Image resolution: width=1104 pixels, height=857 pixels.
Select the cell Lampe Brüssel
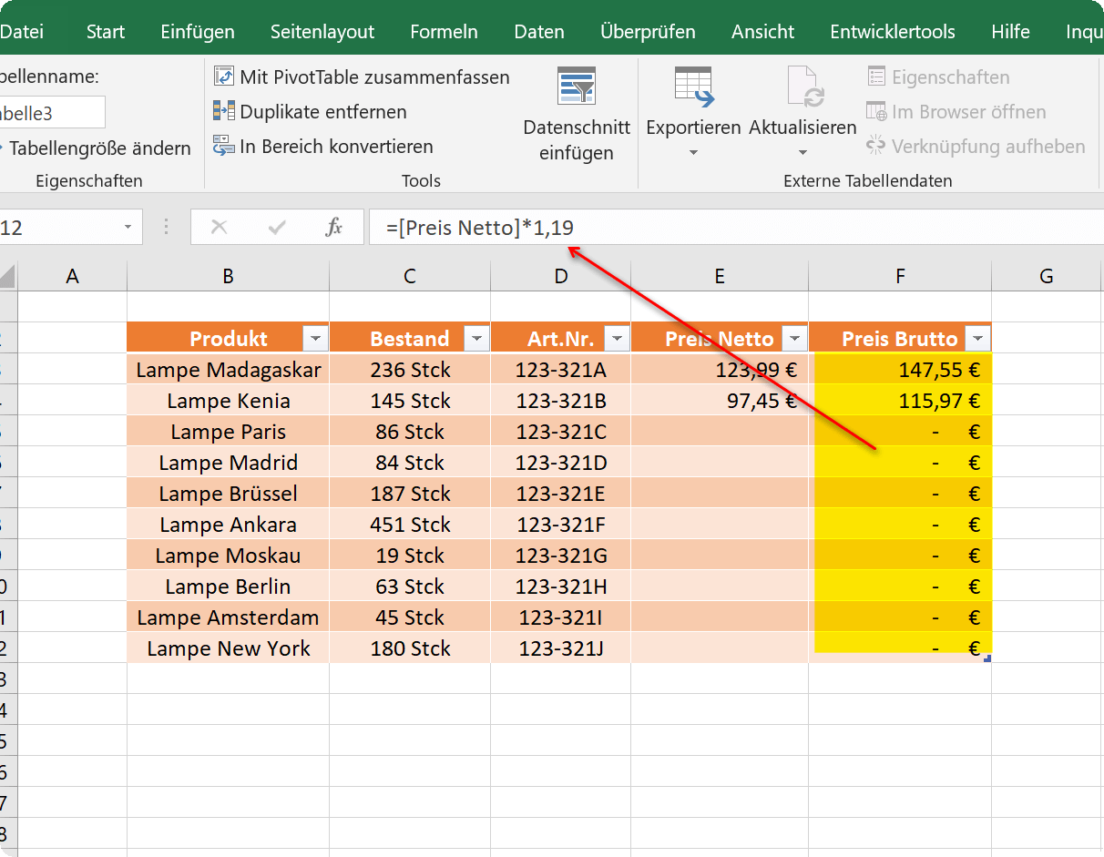(228, 493)
